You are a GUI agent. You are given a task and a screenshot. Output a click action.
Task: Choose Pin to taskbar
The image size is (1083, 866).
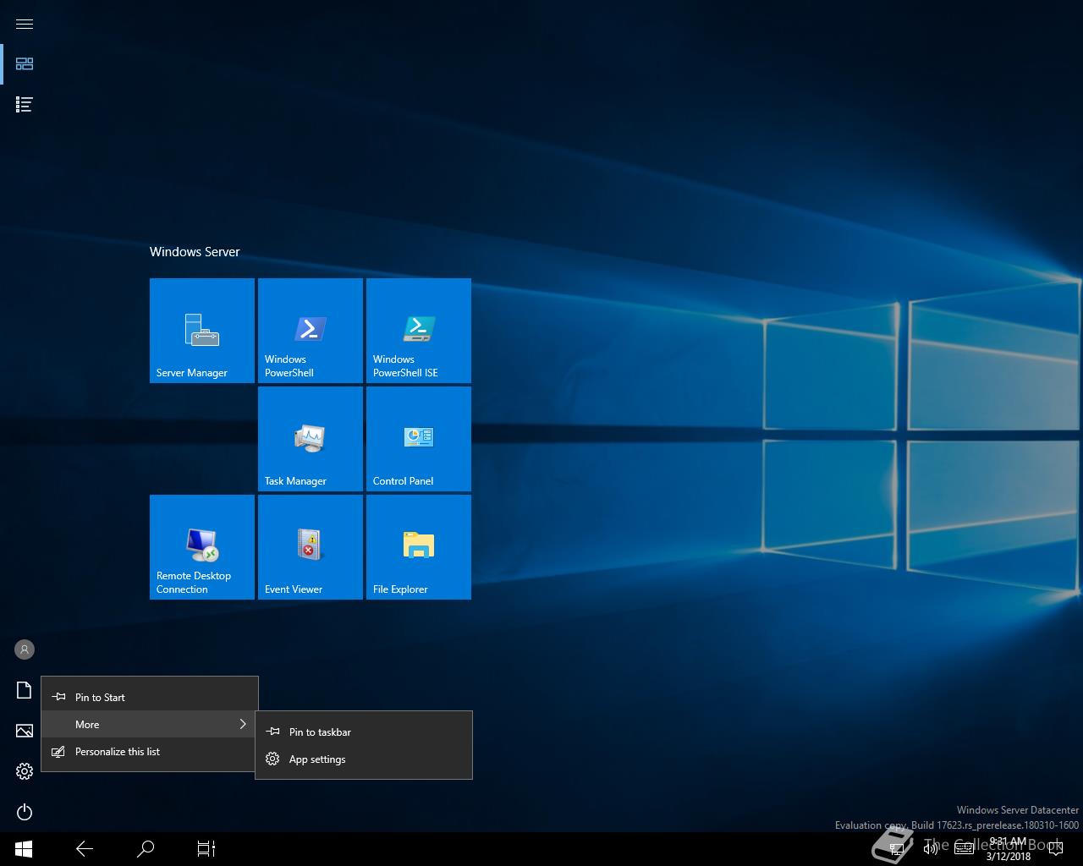(x=364, y=732)
